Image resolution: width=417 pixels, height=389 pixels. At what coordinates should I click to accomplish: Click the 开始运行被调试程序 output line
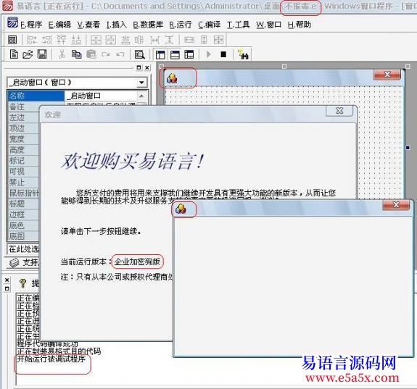[x=51, y=359]
